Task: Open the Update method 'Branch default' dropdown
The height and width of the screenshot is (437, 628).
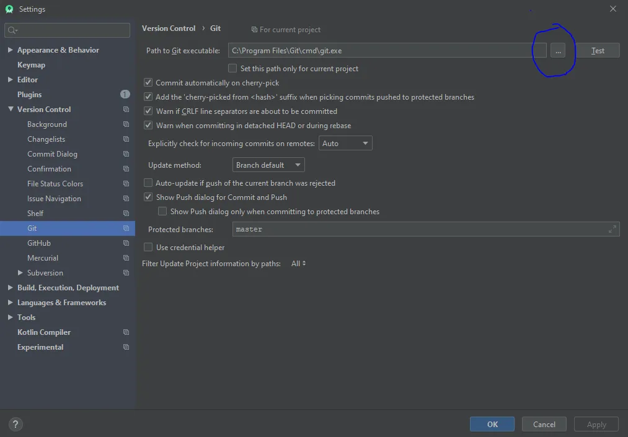Action: (x=268, y=165)
